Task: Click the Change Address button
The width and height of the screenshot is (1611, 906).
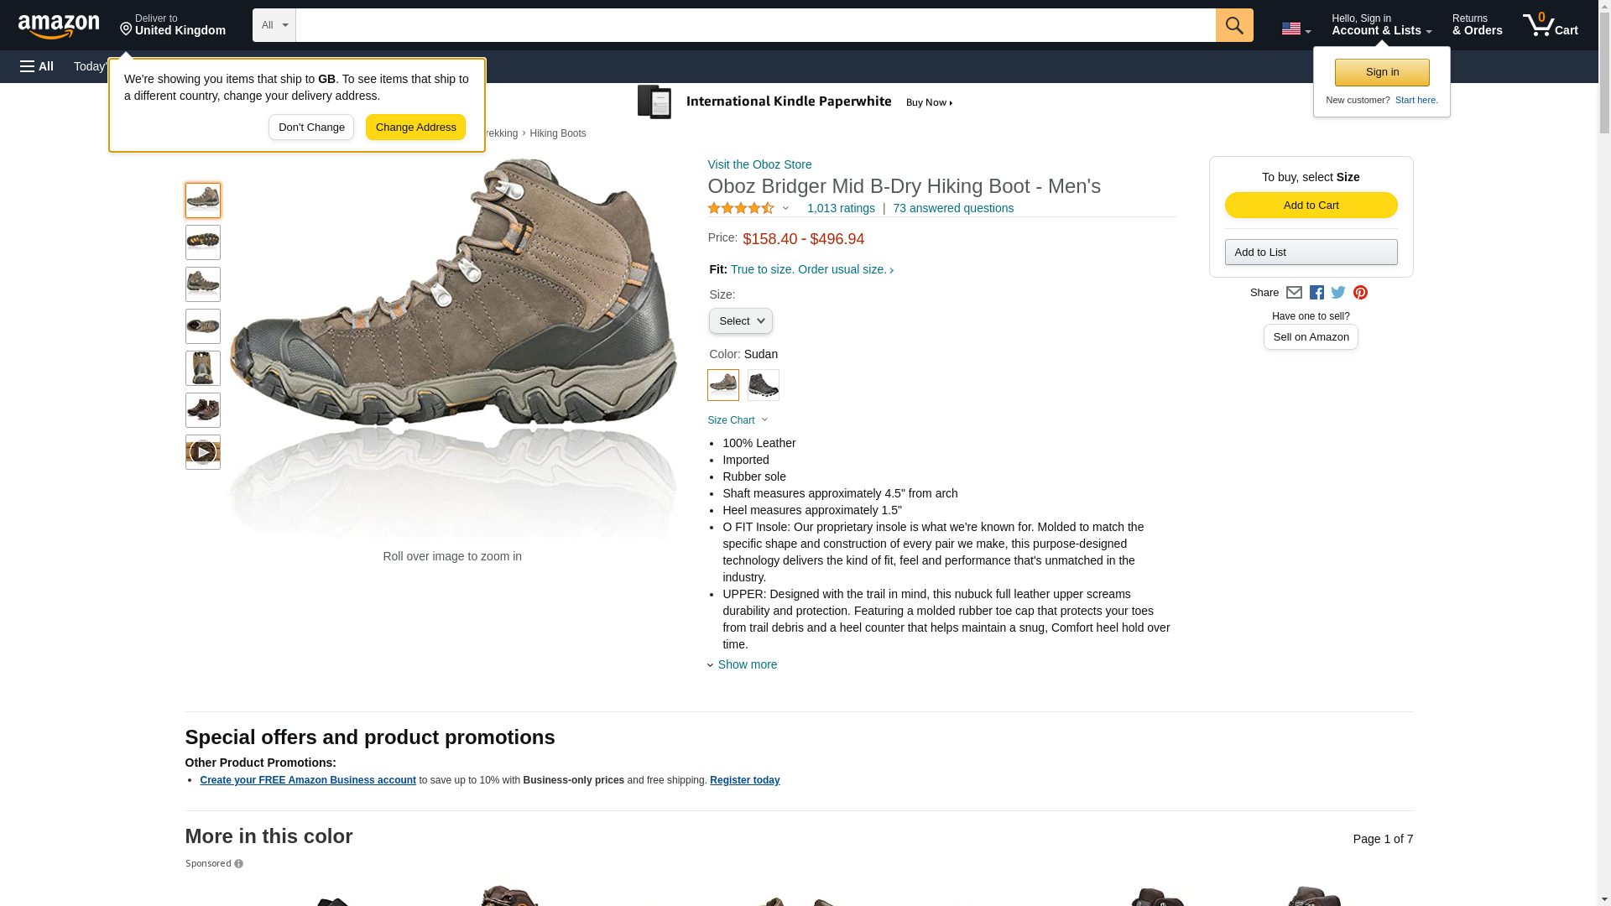Action: (415, 128)
